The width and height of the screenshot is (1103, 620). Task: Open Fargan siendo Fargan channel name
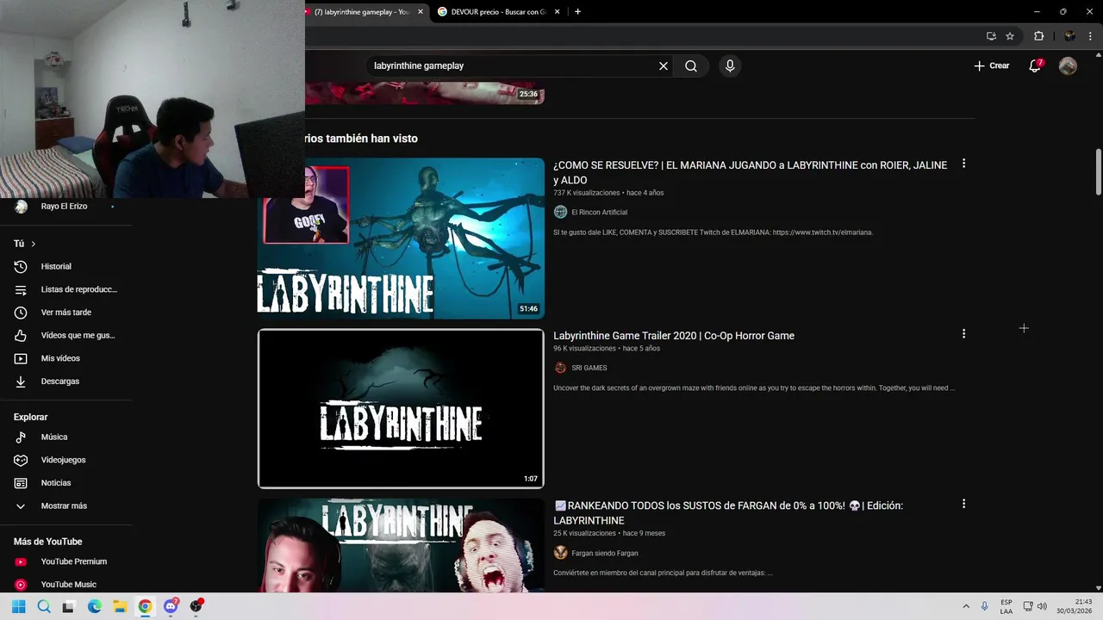(605, 553)
